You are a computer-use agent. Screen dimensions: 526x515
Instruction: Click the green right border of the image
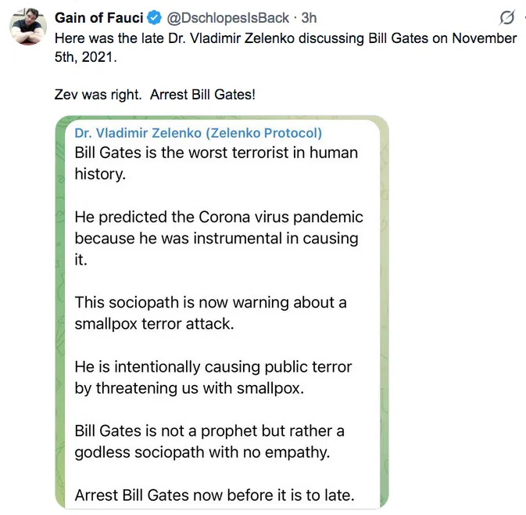click(x=384, y=313)
